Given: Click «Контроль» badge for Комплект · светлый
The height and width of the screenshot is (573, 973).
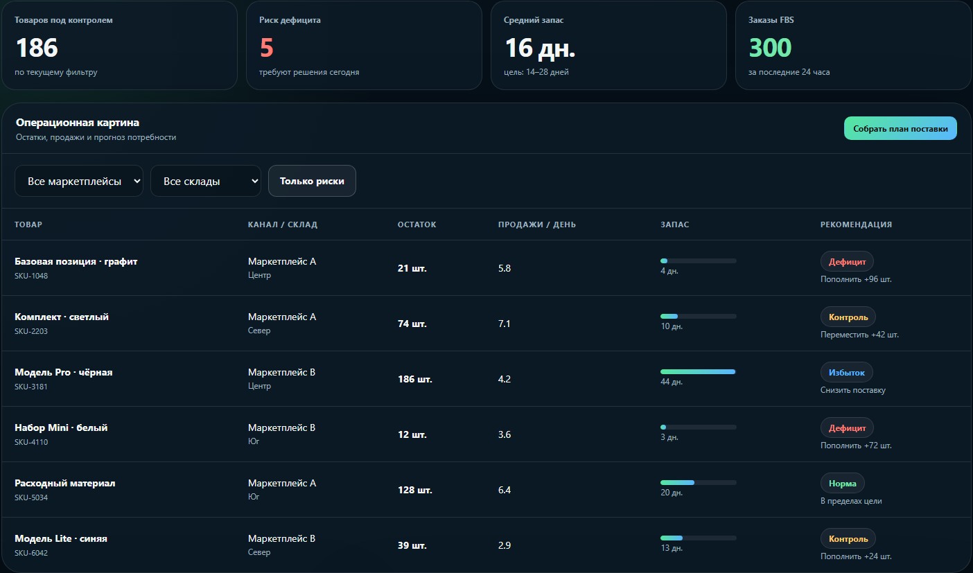Looking at the screenshot, I should pos(848,317).
